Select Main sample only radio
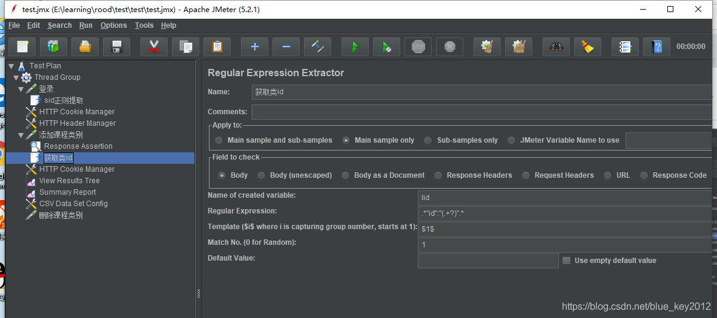Image resolution: width=717 pixels, height=318 pixels. click(346, 140)
